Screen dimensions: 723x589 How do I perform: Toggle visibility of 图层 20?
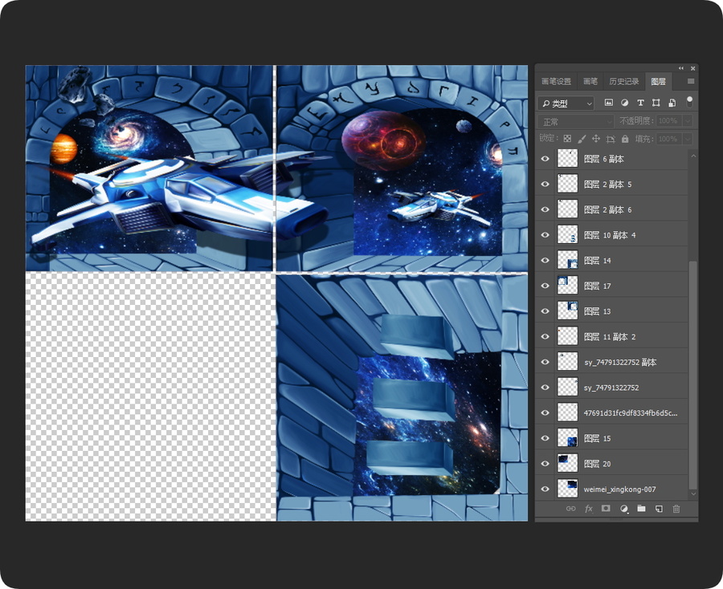pyautogui.click(x=545, y=464)
